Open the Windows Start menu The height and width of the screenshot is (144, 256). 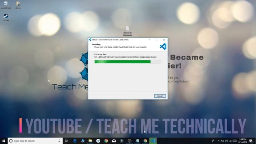tap(4, 141)
